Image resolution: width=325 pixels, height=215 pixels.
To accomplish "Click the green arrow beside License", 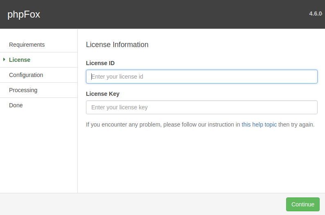I will [x=4, y=60].
